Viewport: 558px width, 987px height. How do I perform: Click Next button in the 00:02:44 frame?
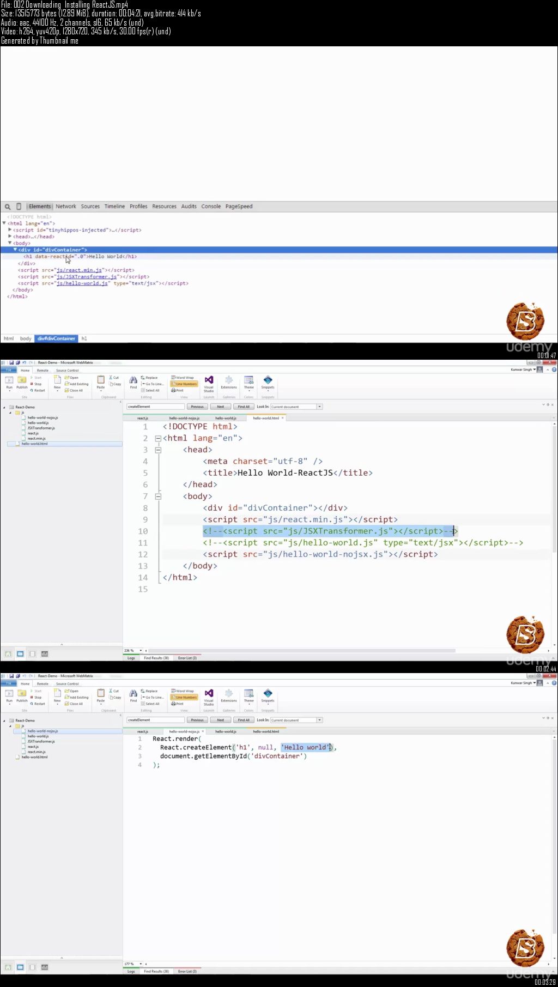[x=220, y=407]
